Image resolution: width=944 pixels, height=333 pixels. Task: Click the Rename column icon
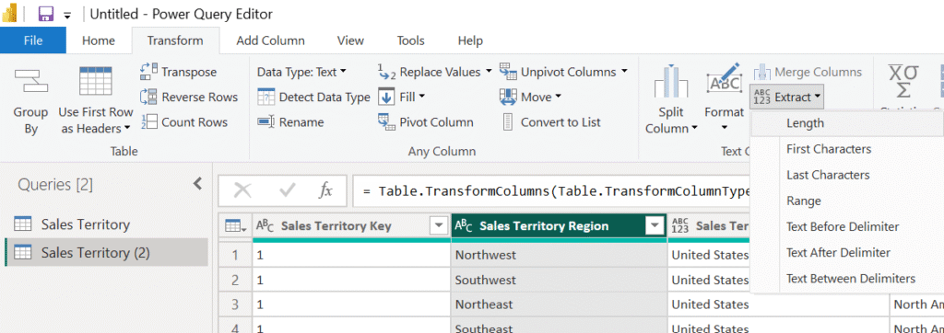point(265,122)
